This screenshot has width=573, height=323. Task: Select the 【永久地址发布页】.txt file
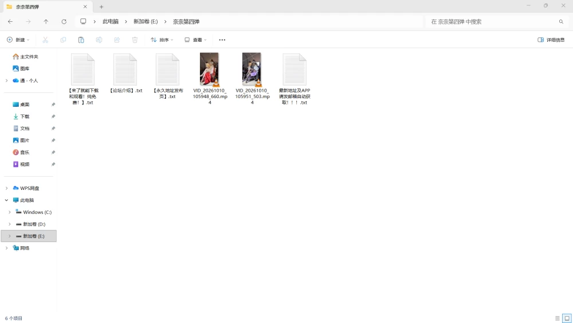[168, 76]
